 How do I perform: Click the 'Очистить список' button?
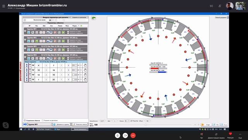(80, 124)
